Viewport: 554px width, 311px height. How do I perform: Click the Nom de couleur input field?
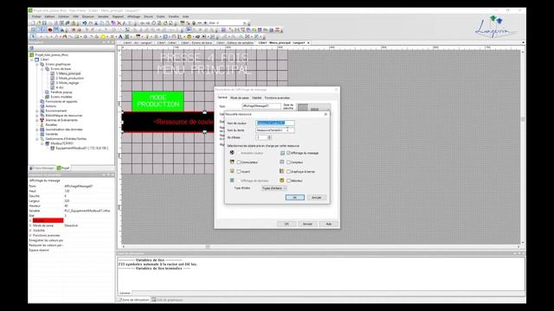click(275, 123)
